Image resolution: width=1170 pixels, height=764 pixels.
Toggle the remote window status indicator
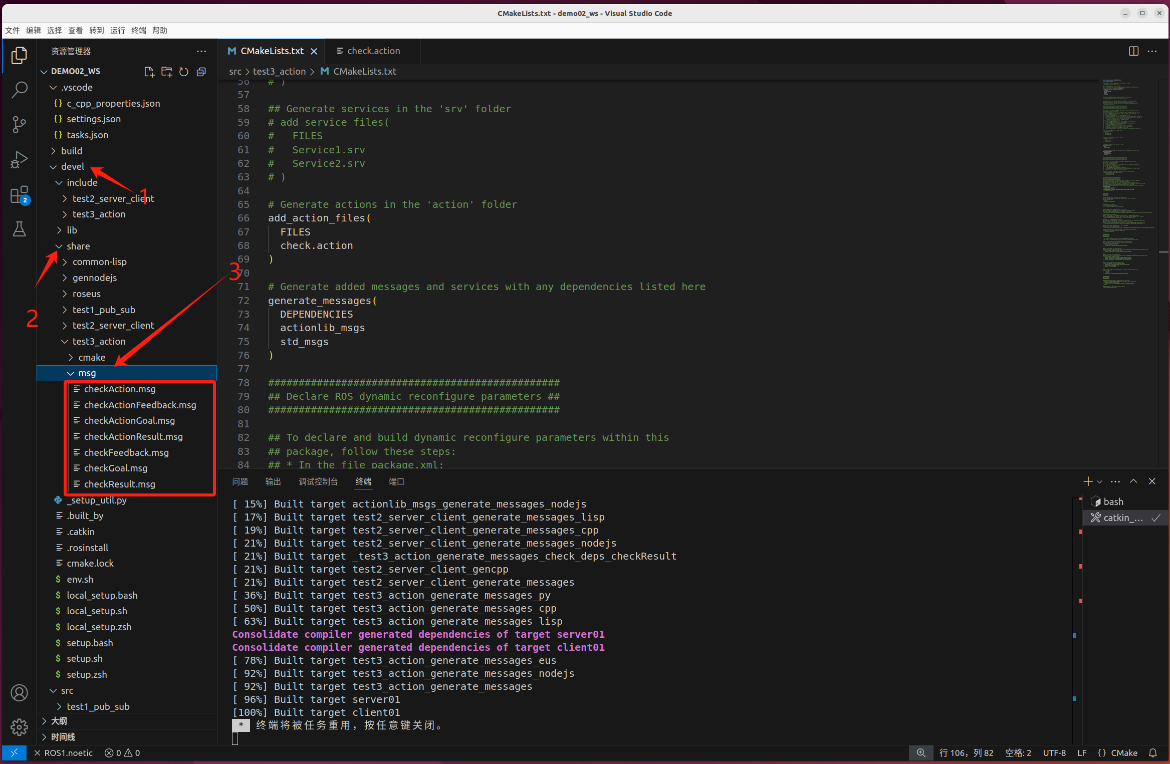point(14,753)
